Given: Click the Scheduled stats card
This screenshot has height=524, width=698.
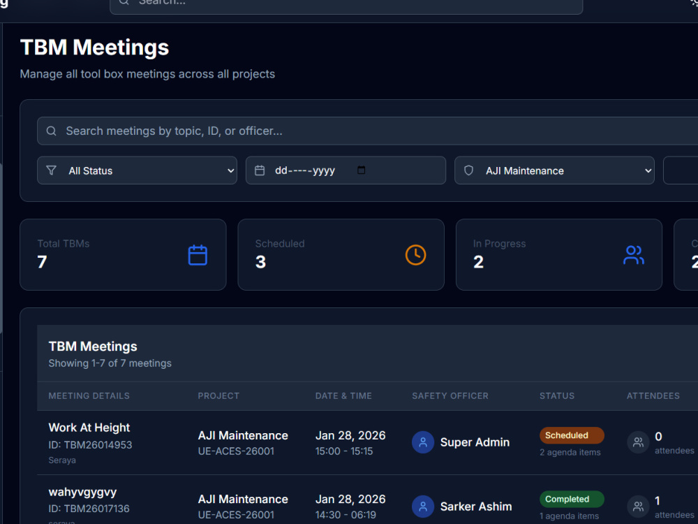Looking at the screenshot, I should (x=341, y=254).
